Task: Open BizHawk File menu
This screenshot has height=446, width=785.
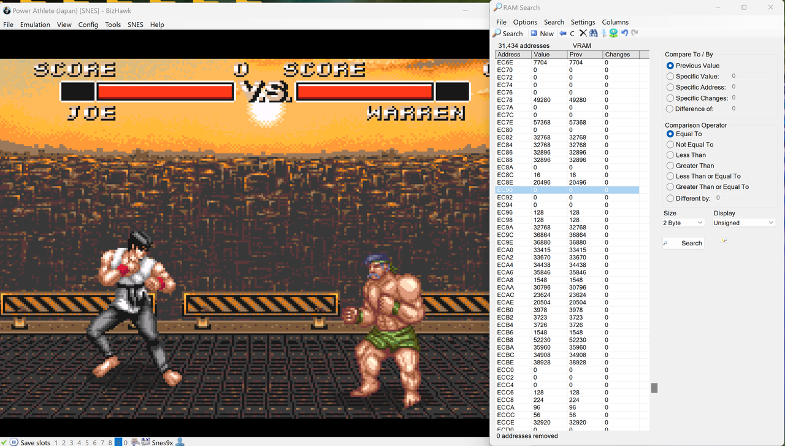Action: [8, 25]
